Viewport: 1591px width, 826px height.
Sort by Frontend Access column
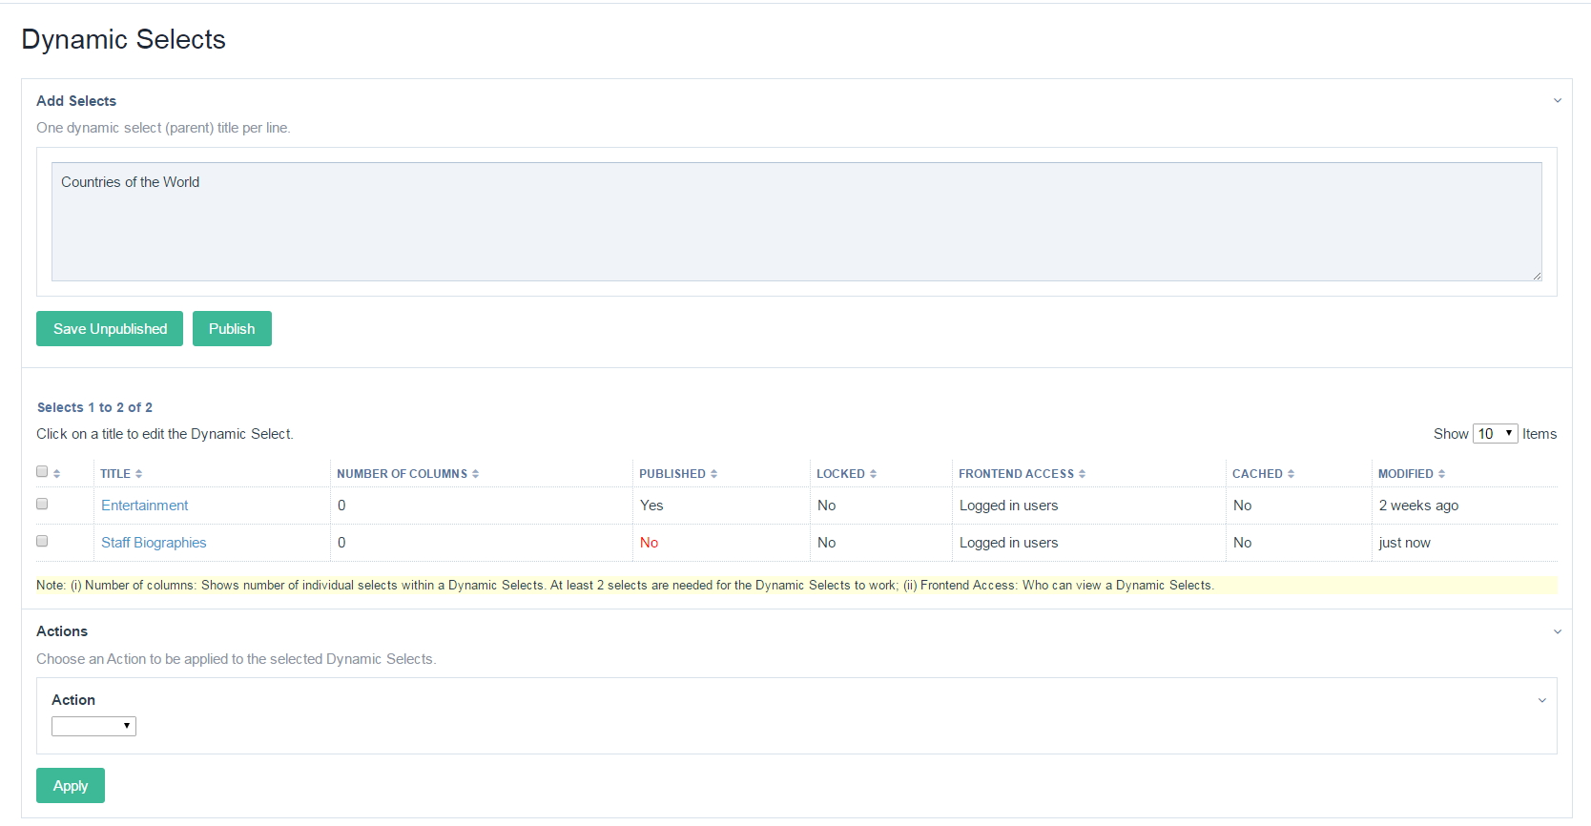click(1022, 474)
